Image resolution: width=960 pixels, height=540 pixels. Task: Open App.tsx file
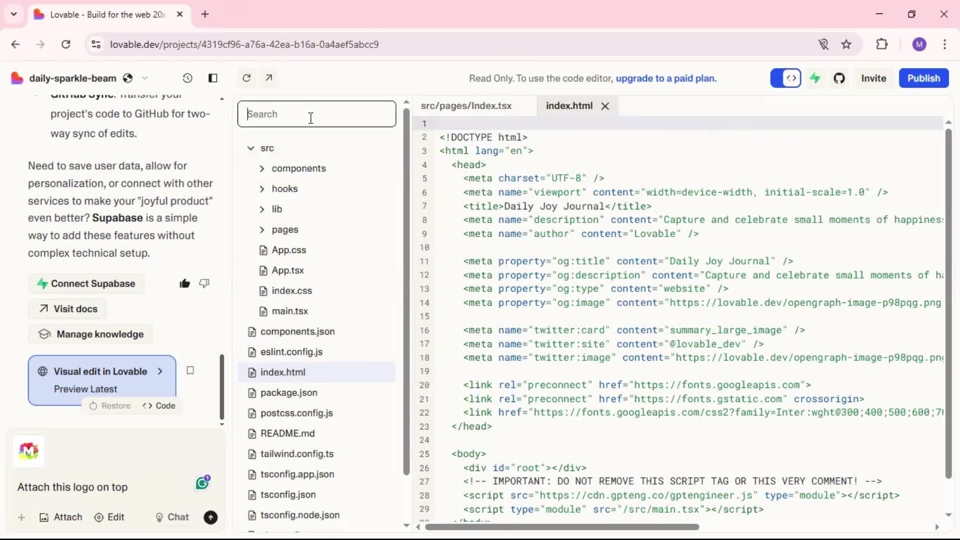287,270
